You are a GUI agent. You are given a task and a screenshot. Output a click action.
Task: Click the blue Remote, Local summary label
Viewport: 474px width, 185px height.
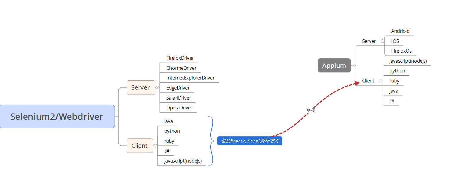tap(250, 141)
